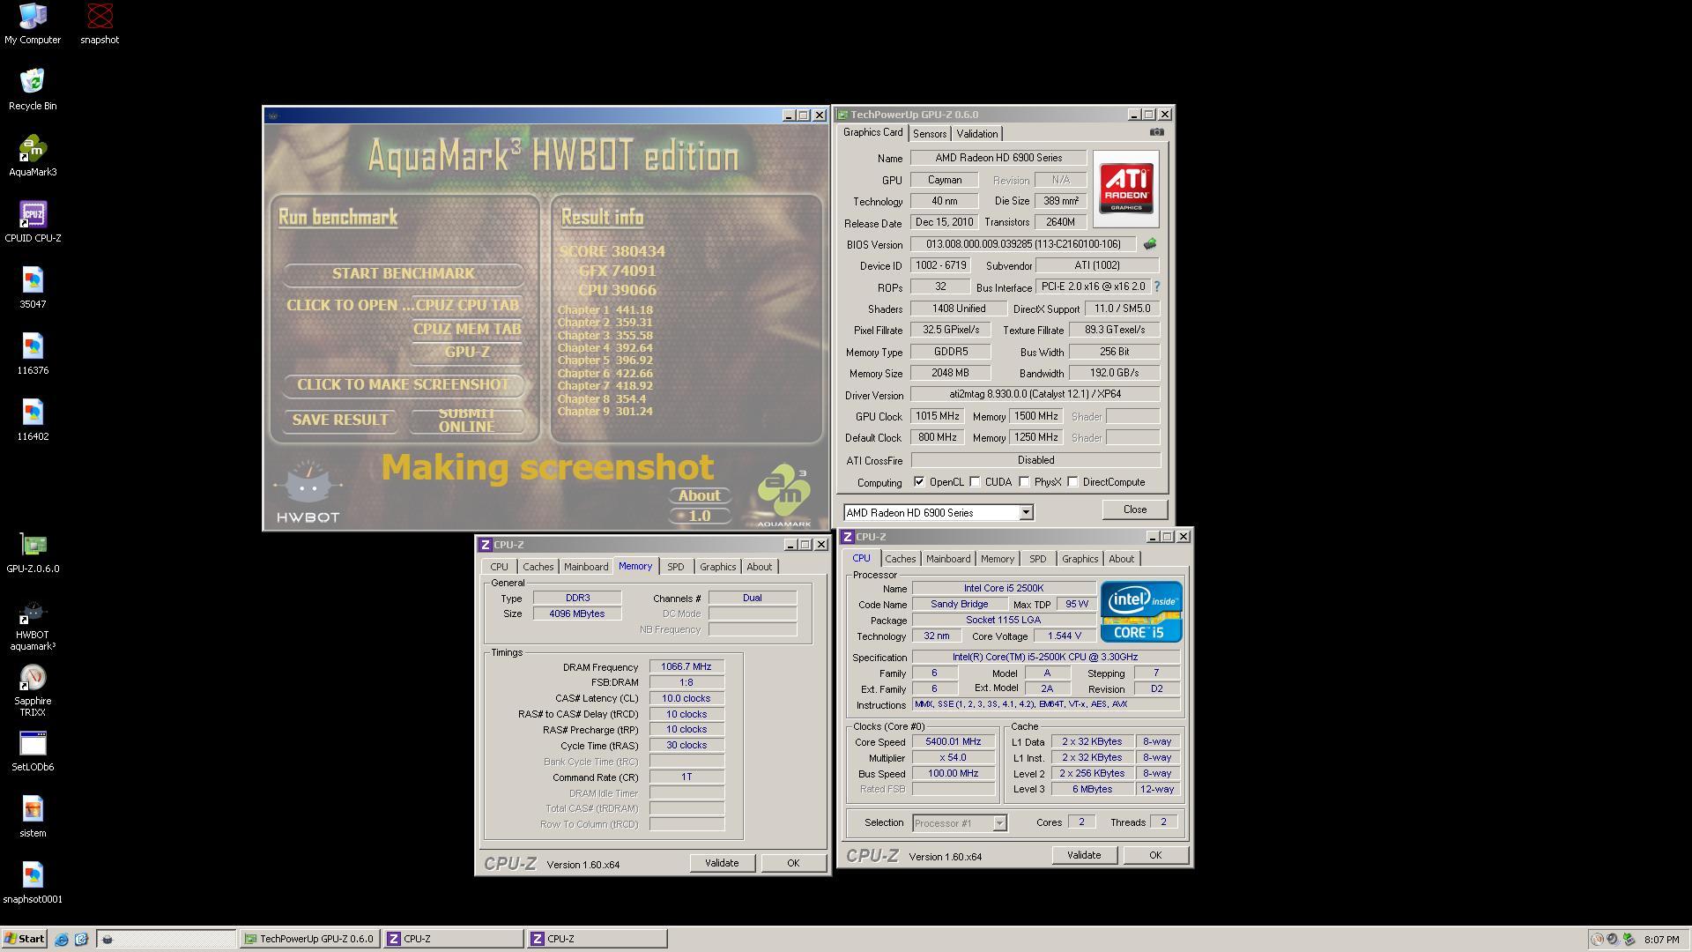Click Close button in GPU-Z window
The width and height of the screenshot is (1692, 952).
coord(1134,509)
